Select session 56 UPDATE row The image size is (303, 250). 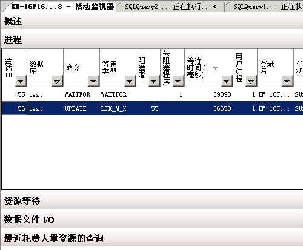click(153, 108)
